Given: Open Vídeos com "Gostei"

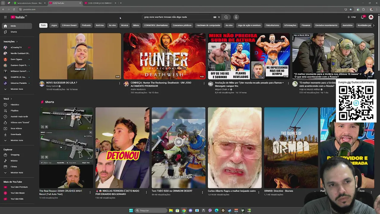Looking at the screenshot, I should pyautogui.click(x=17, y=122).
